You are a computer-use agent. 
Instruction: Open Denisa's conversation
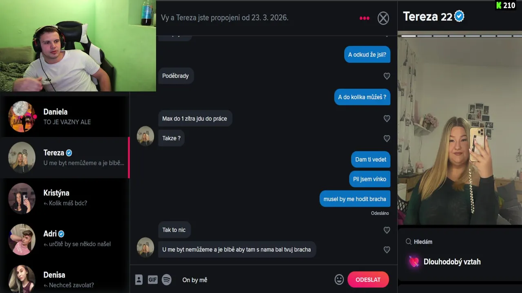click(65, 279)
